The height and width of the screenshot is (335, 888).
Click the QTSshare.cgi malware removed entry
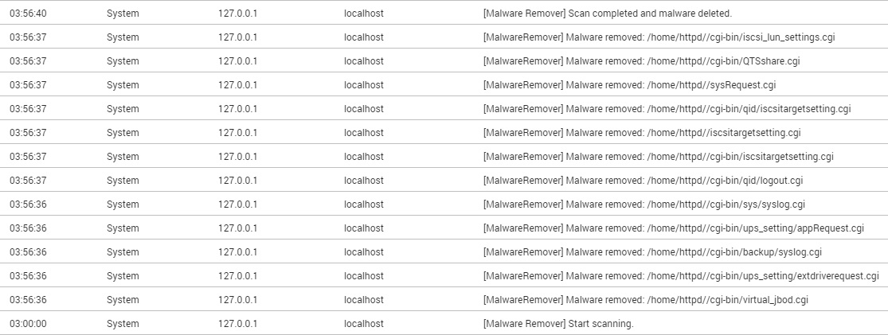coord(642,61)
